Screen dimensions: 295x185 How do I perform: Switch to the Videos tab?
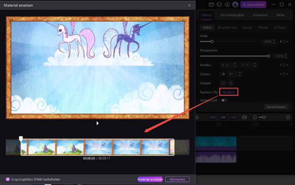(206, 15)
